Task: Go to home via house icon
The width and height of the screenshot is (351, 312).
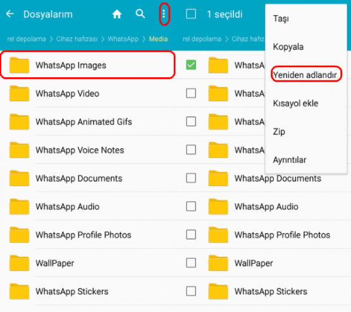Action: 117,14
